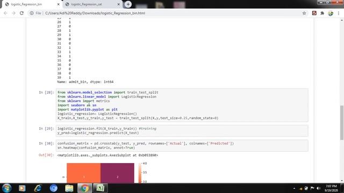
Task: Open a new browser tab
Action: point(128,4)
